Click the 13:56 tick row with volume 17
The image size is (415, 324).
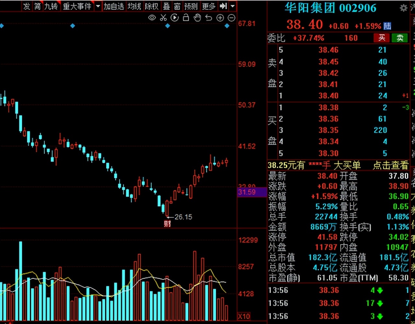[x=339, y=303]
